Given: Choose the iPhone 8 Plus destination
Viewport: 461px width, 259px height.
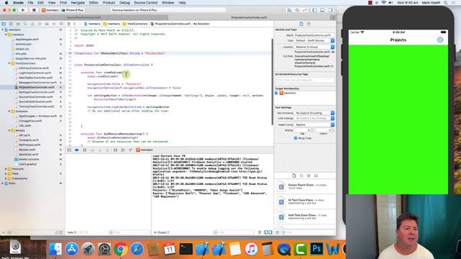Looking at the screenshot, I should tap(73, 10).
